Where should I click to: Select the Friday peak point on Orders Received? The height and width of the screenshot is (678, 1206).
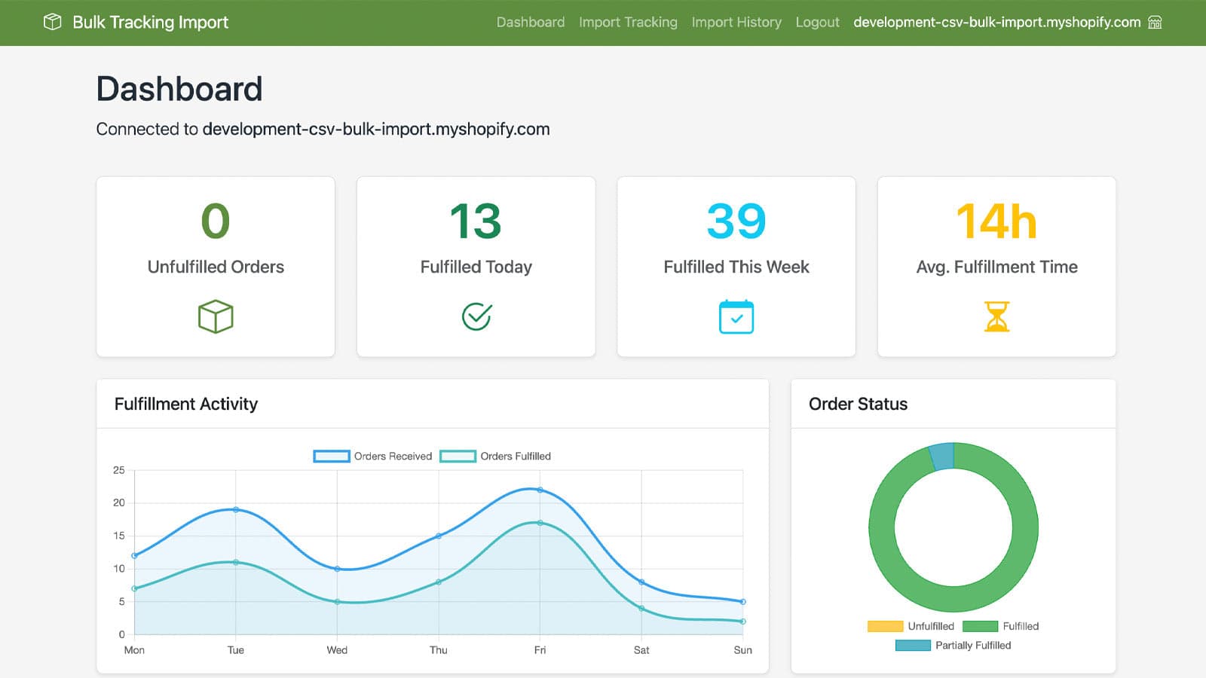[540, 490]
